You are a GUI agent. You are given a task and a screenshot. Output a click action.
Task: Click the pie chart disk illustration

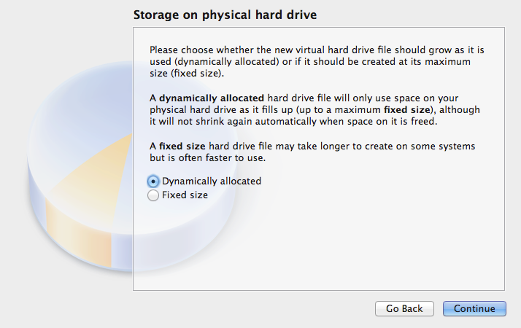[80, 166]
